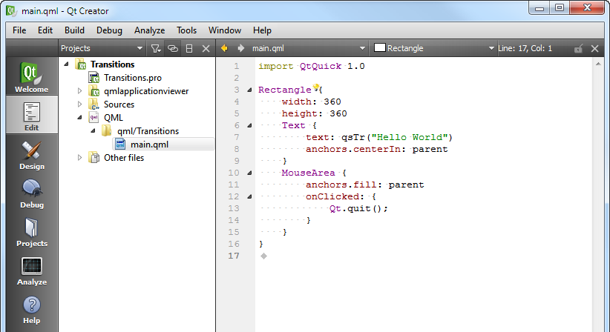610x332 pixels.
Task: Close the main.qml editor document
Action: 594,48
